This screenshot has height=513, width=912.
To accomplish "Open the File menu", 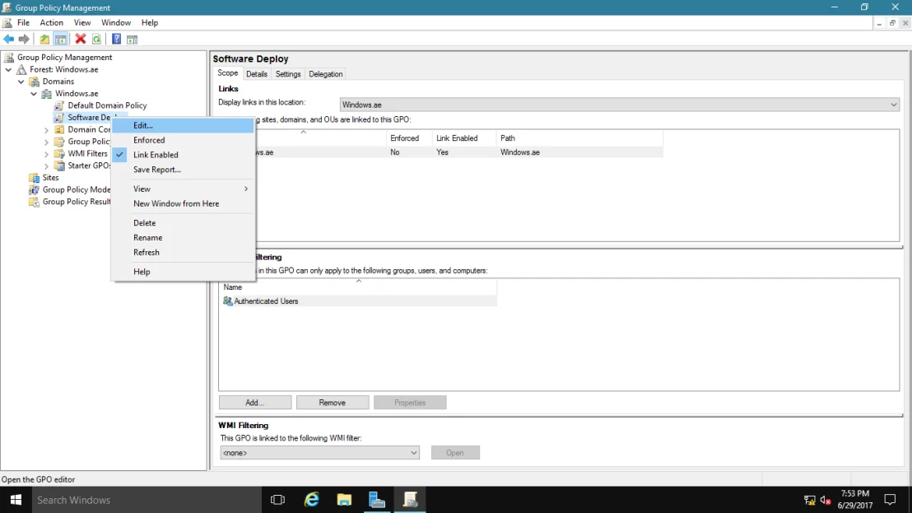I will pyautogui.click(x=23, y=23).
